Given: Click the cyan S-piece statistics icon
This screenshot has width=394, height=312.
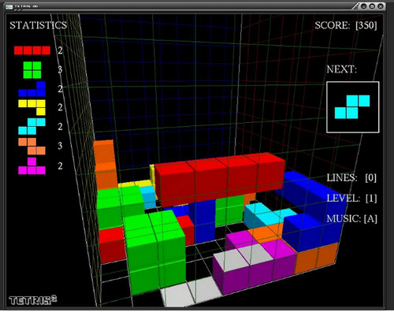Looking at the screenshot, I should click(x=32, y=126).
